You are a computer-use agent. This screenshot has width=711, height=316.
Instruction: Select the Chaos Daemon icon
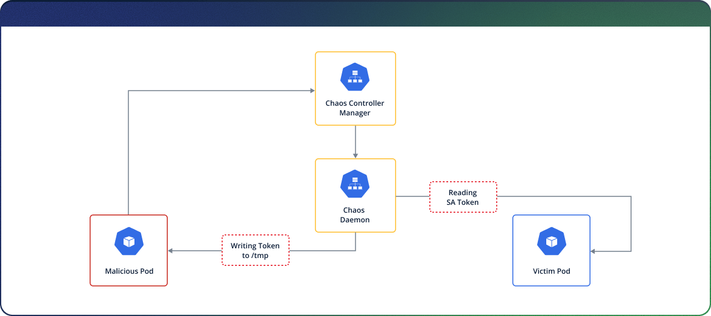tap(355, 184)
